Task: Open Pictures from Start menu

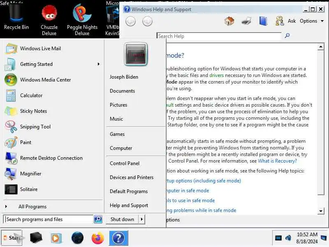Action: [118, 105]
